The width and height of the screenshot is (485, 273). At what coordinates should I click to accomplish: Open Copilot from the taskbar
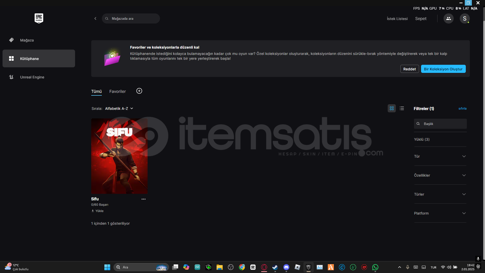(186, 267)
